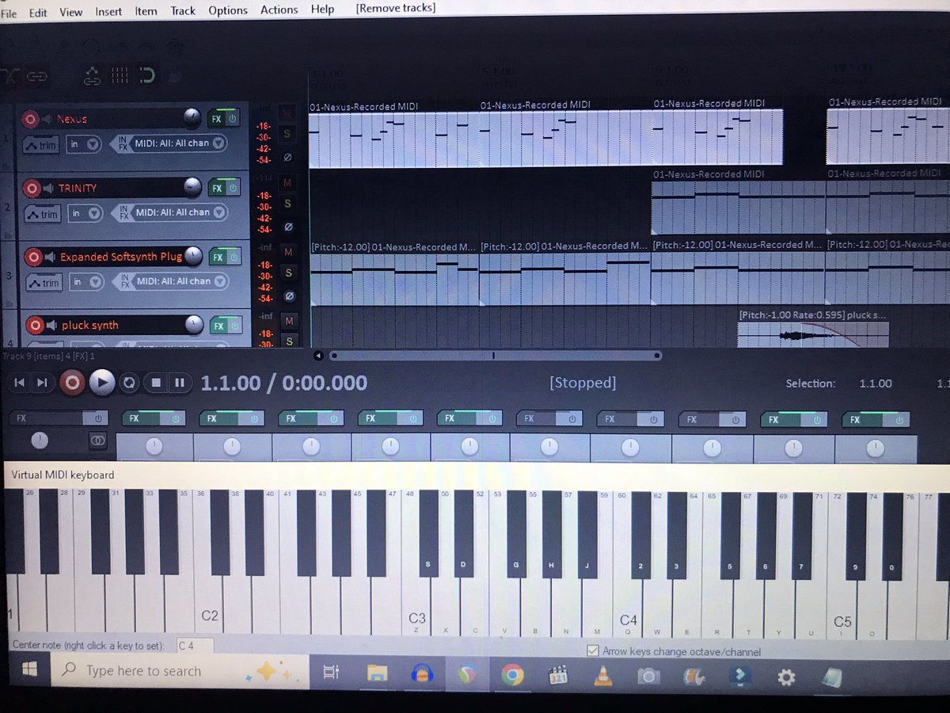Open record mode 'in' dropdown on Nexus track
950x713 pixels.
point(83,144)
